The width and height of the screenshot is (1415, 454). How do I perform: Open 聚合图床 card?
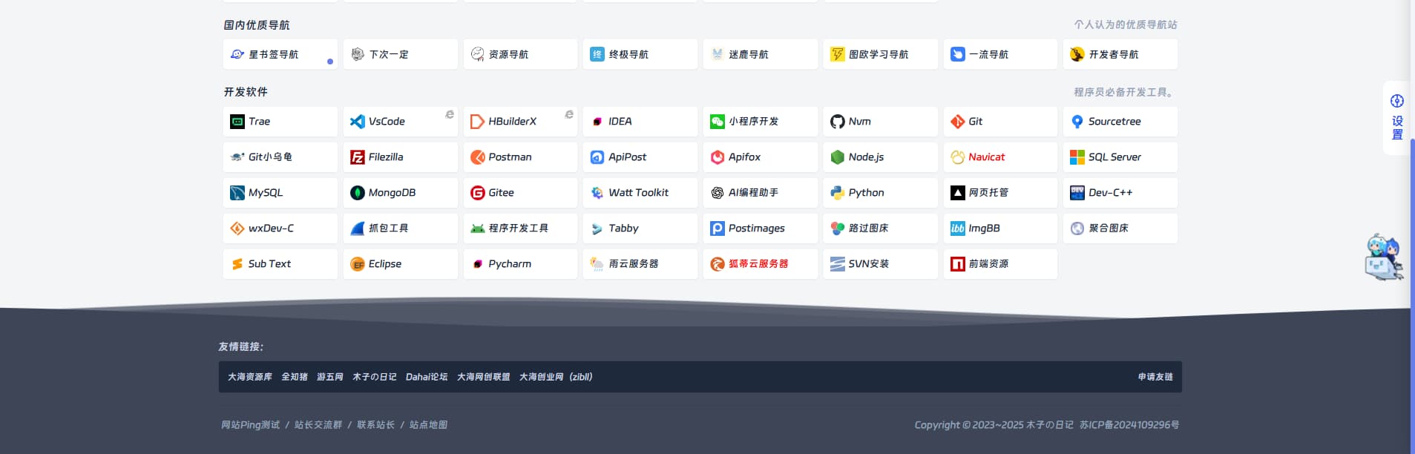1120,228
